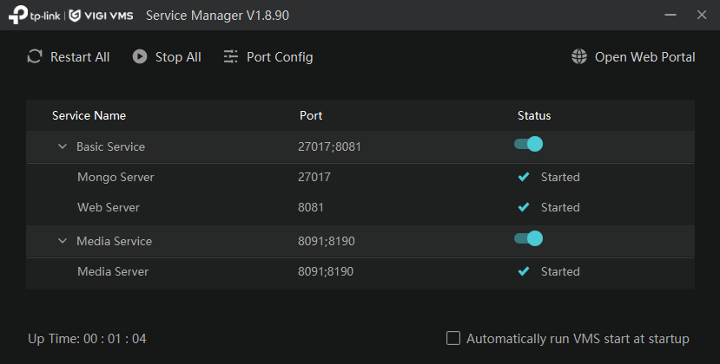Click the Restart All circular arrows icon

tap(35, 56)
